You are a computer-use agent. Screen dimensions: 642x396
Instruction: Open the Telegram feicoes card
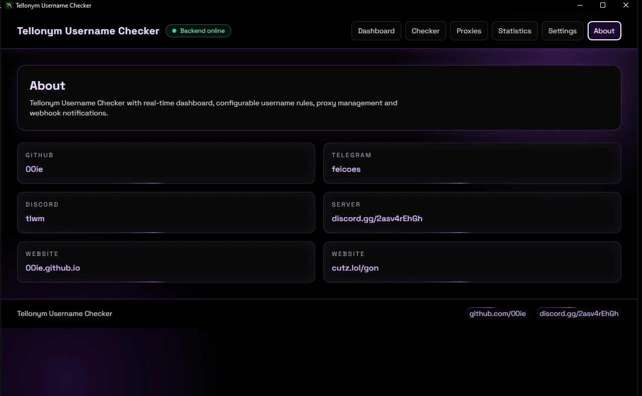(472, 163)
